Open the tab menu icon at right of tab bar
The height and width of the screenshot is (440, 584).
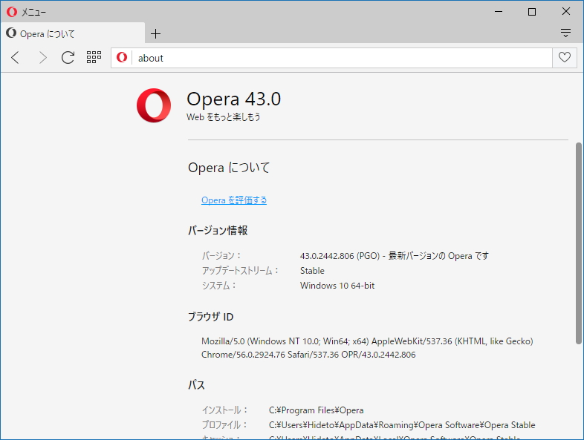565,33
